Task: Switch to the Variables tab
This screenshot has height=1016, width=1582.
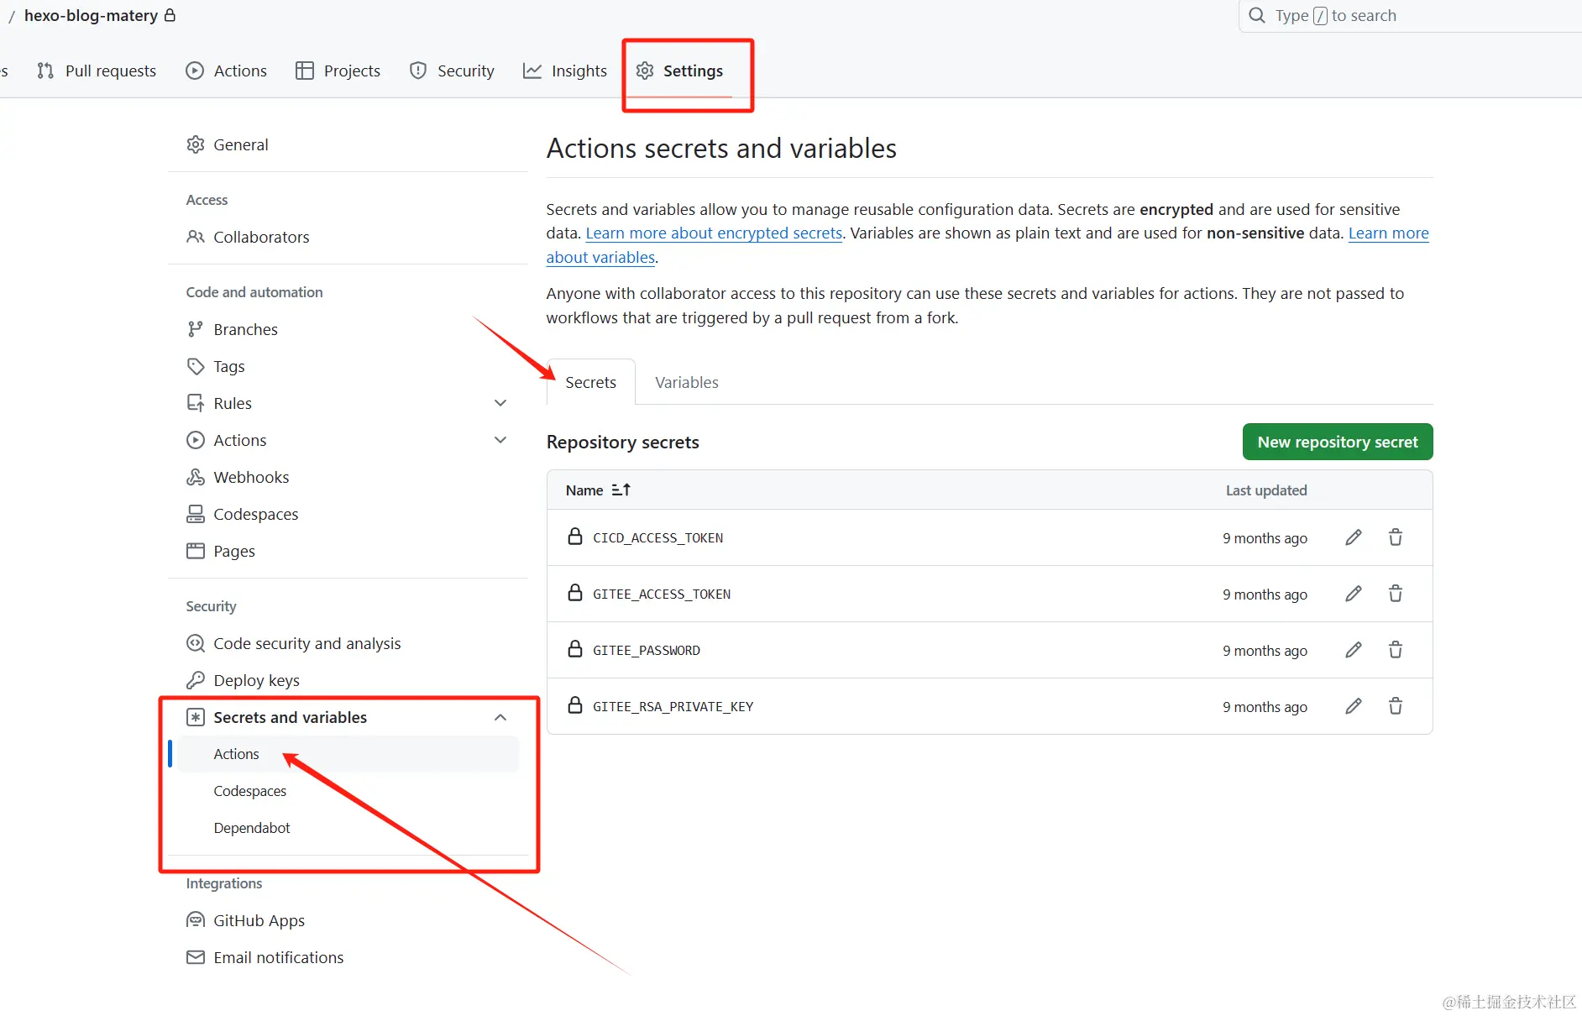Action: [x=686, y=382]
